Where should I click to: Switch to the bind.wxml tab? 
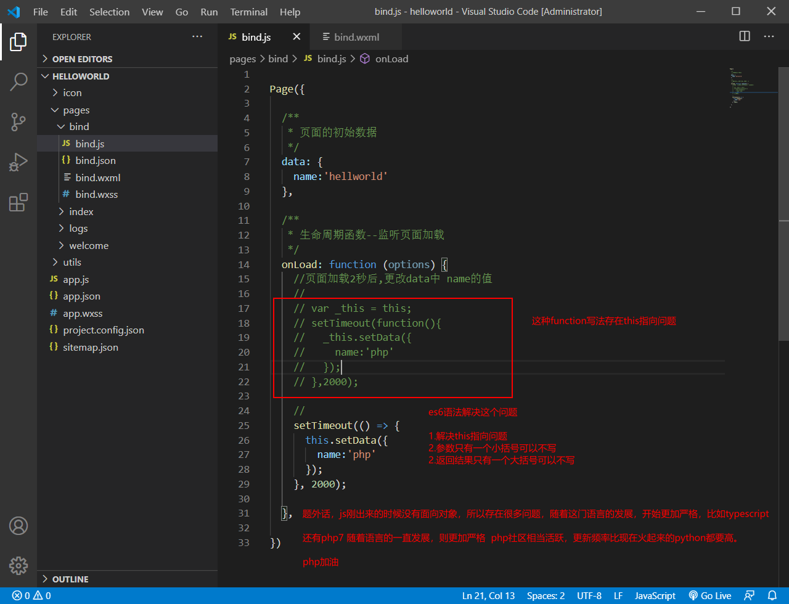pos(356,37)
